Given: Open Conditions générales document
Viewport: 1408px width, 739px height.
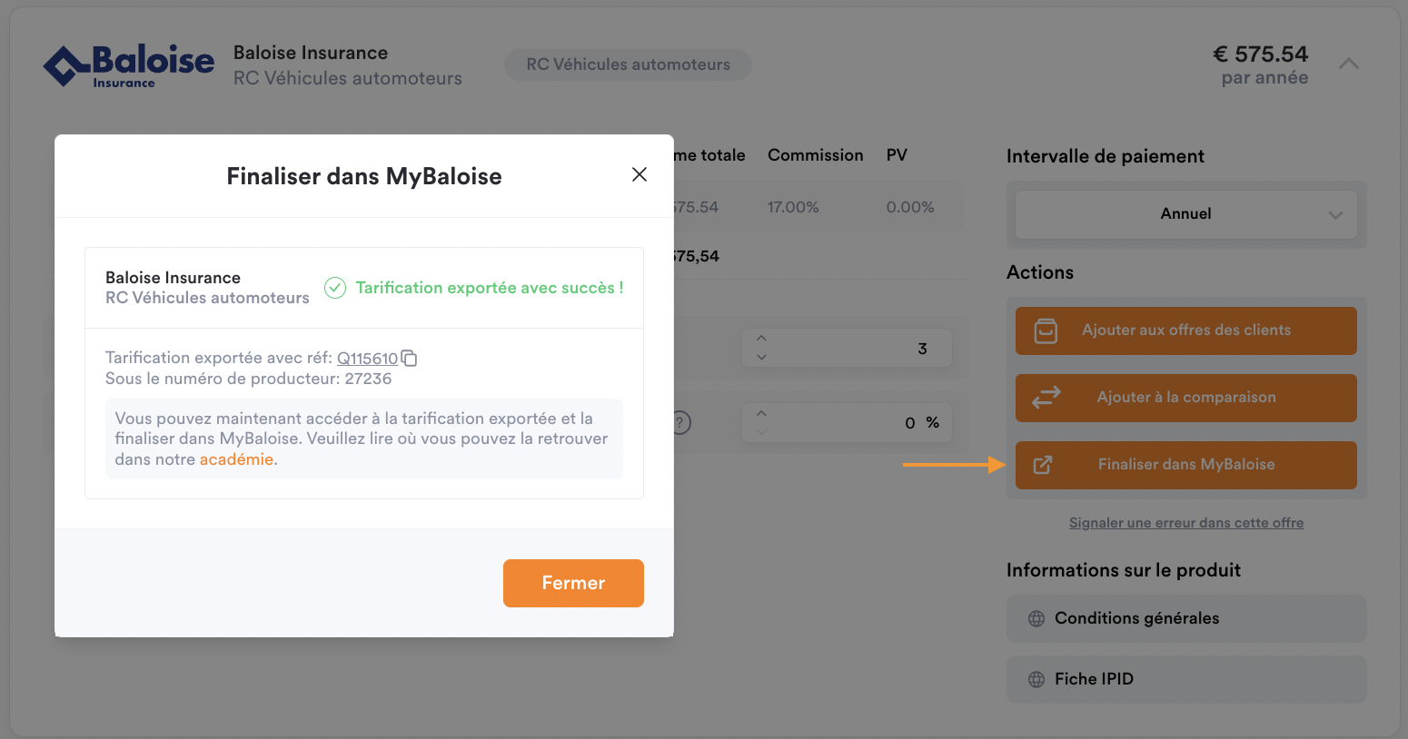Looking at the screenshot, I should [1185, 618].
